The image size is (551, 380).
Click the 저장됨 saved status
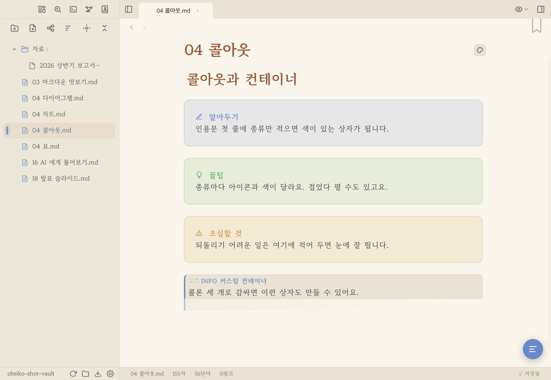[x=529, y=374]
